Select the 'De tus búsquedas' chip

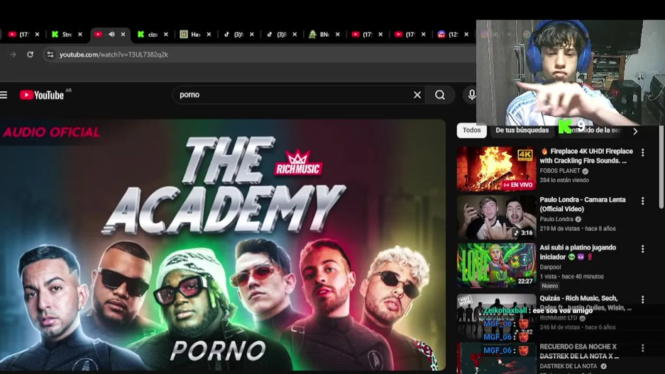pos(522,130)
